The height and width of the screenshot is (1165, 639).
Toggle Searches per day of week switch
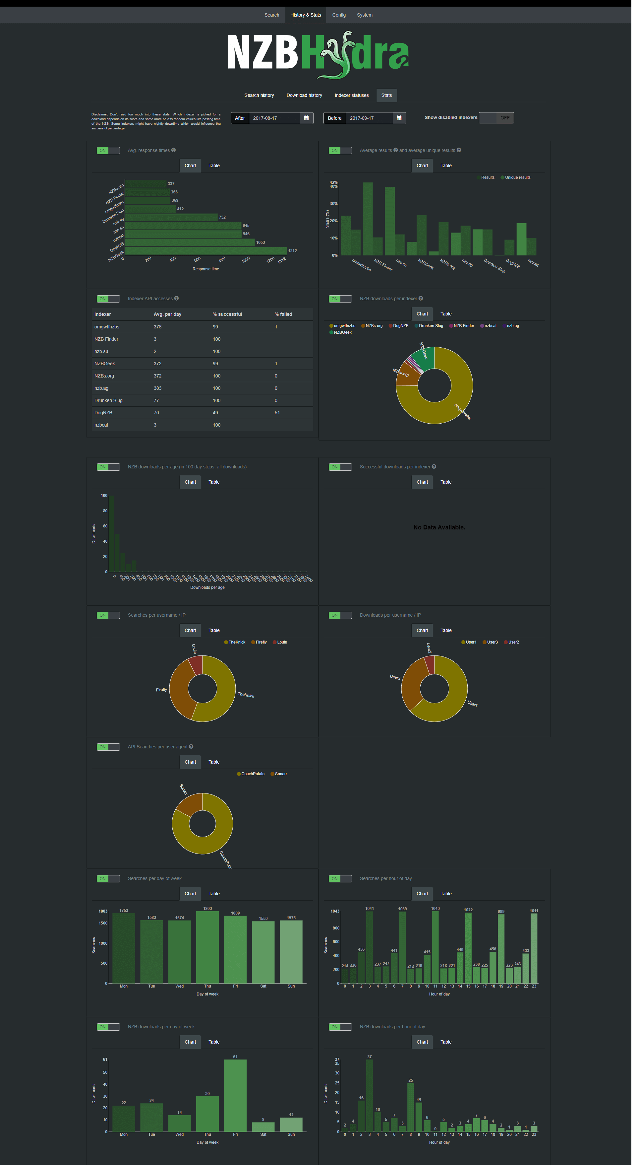108,879
